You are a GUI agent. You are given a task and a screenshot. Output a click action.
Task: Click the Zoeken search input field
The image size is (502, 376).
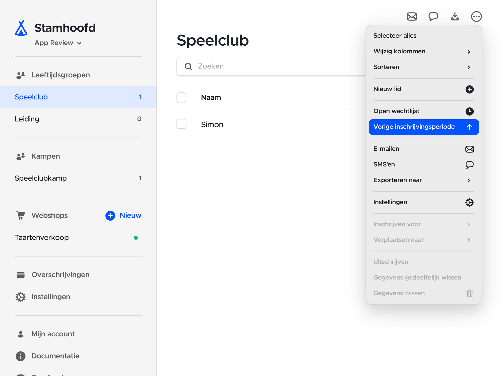coord(271,66)
